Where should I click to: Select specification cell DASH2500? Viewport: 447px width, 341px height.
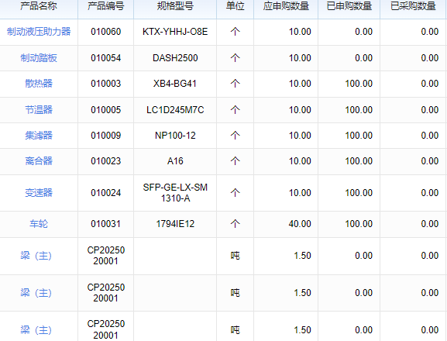tap(175, 58)
